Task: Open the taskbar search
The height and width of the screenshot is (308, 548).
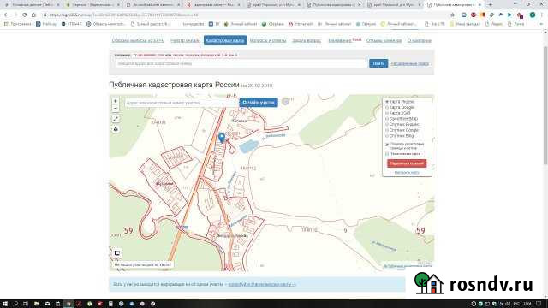Action: [x=15, y=304]
